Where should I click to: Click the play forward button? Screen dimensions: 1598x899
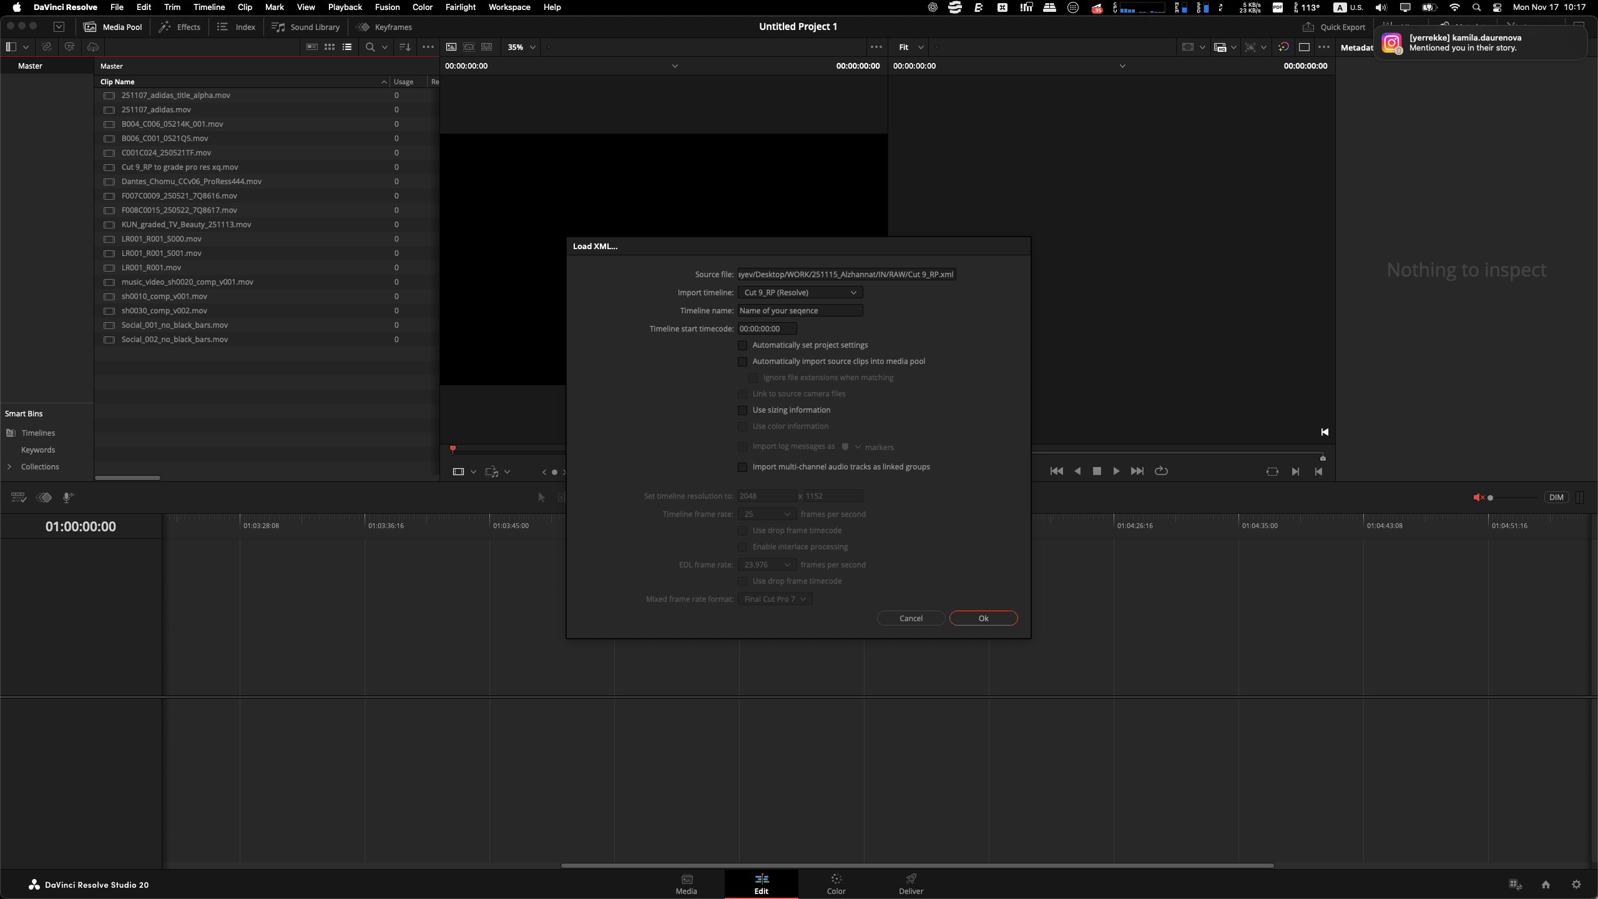[x=1116, y=471]
